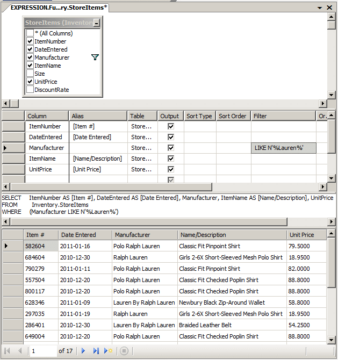Close the query designer document
The image size is (338, 360).
click(x=329, y=8)
